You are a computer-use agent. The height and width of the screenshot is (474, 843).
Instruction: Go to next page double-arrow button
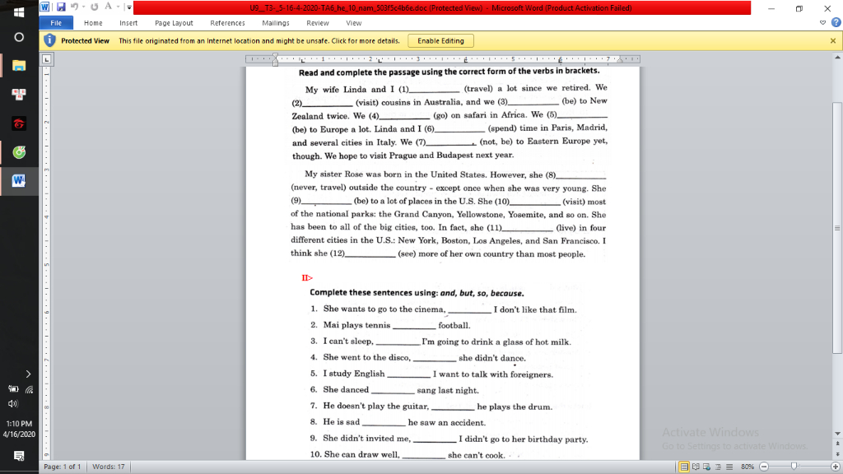point(837,454)
